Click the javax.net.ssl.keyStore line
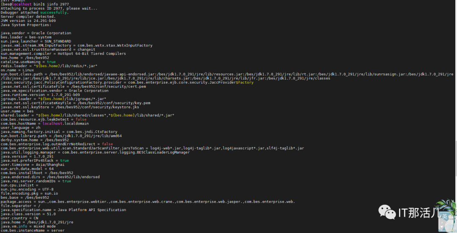Image resolution: width=457 pixels, height=233 pixels. click(x=70, y=107)
